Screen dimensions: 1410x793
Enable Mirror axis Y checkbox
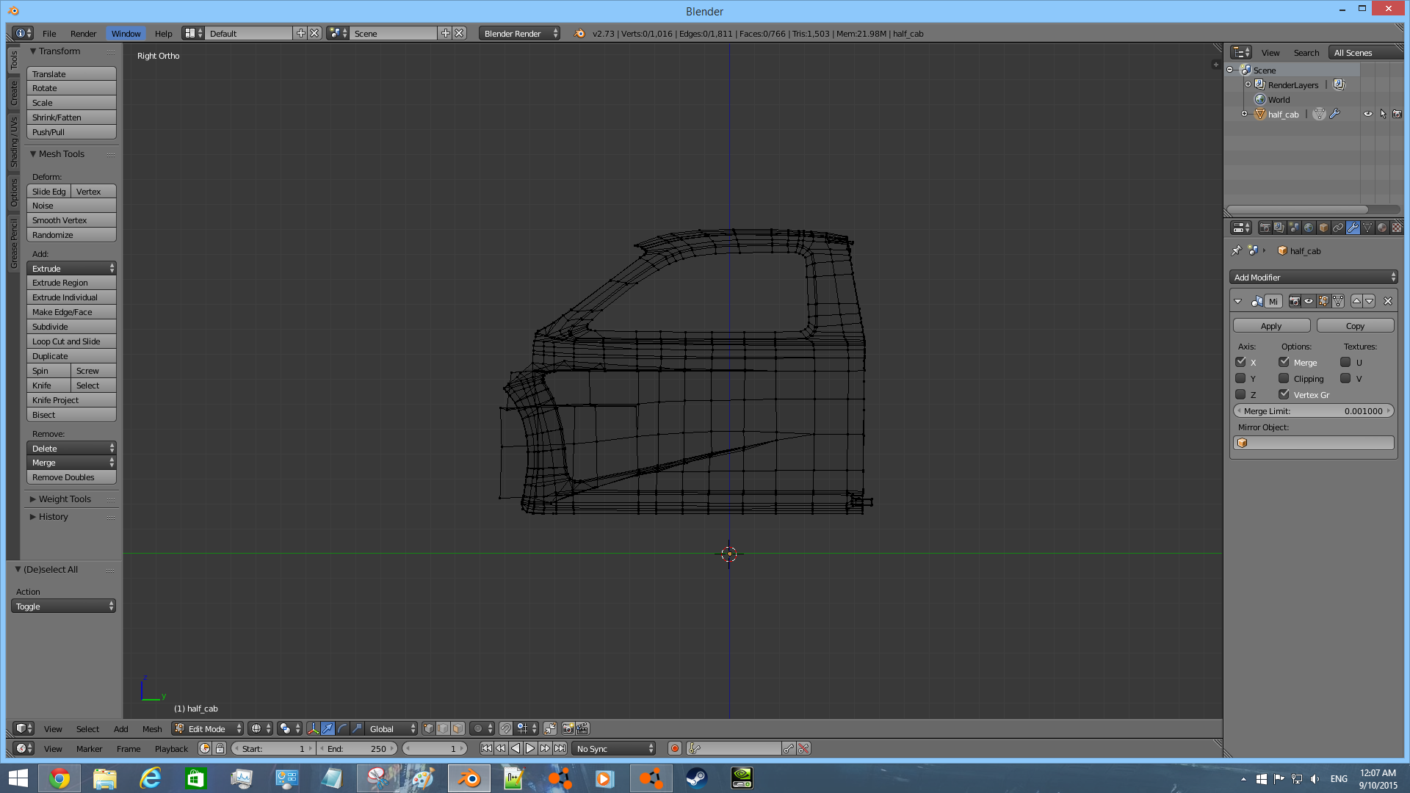[1240, 378]
